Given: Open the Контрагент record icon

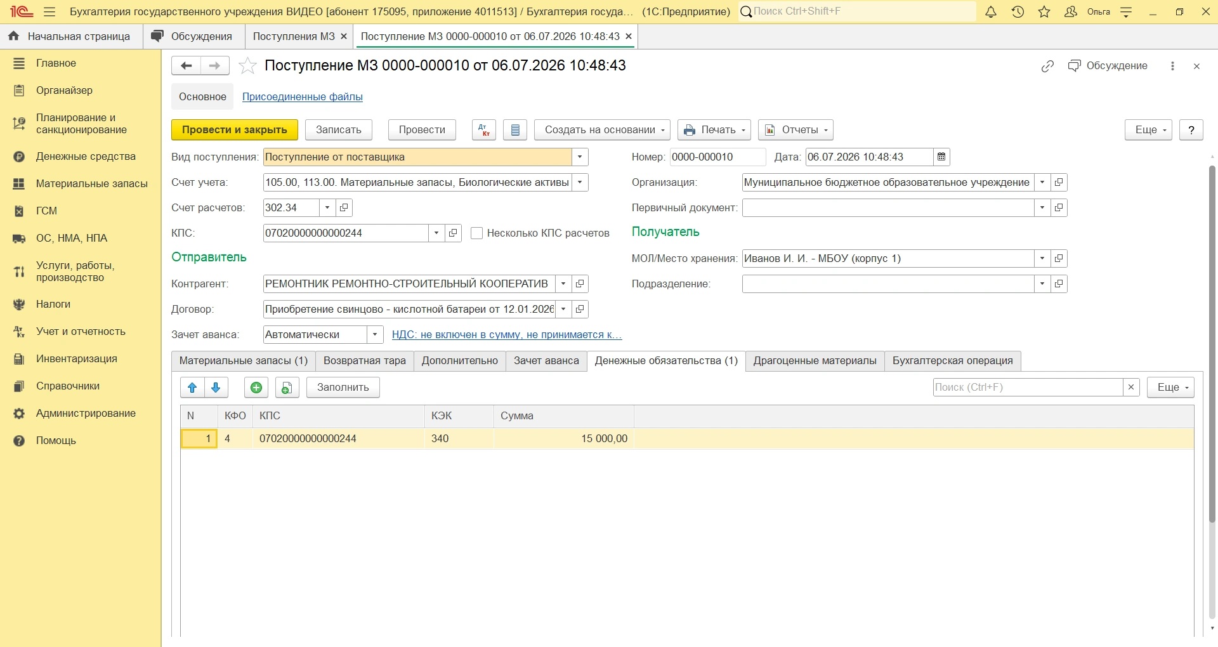Looking at the screenshot, I should [580, 284].
